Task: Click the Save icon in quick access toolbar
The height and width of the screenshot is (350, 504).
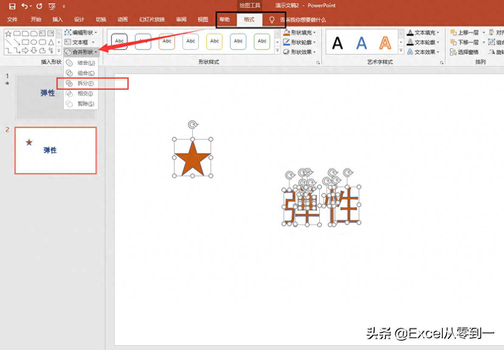Action: coord(12,6)
